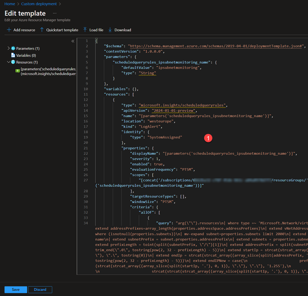308x296 pixels.
Task: Click the "criteria" key on line 31
Action: point(141,207)
